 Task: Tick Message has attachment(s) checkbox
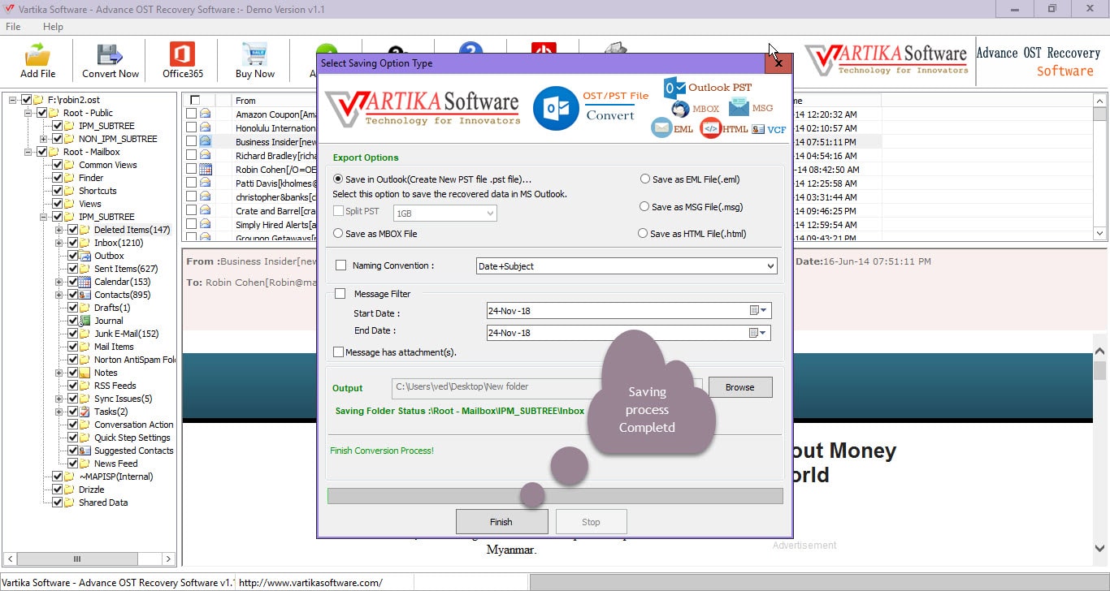click(339, 352)
